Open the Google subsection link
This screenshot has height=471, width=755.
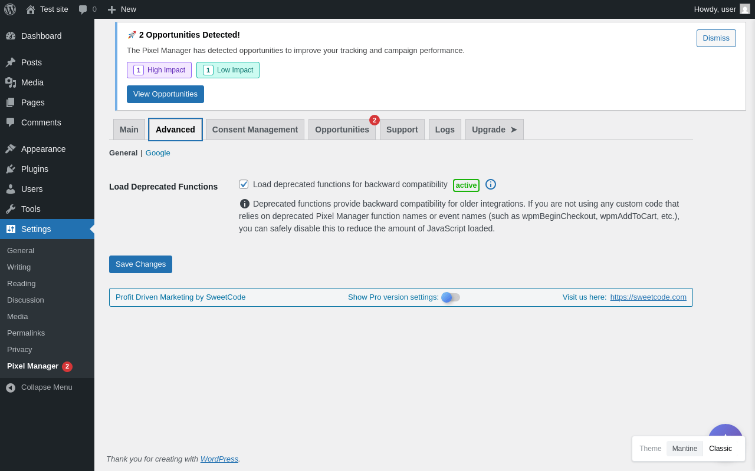tap(158, 153)
